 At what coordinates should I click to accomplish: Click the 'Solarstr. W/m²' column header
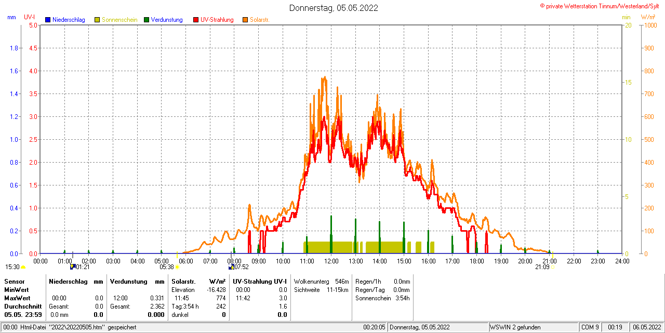[198, 281]
